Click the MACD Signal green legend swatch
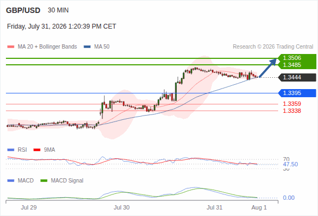 pyautogui.click(x=44, y=181)
